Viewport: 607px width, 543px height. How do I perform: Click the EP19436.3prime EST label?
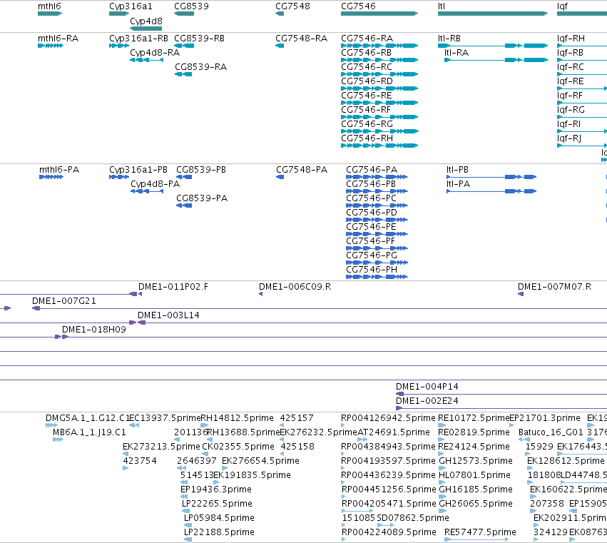tap(215, 489)
